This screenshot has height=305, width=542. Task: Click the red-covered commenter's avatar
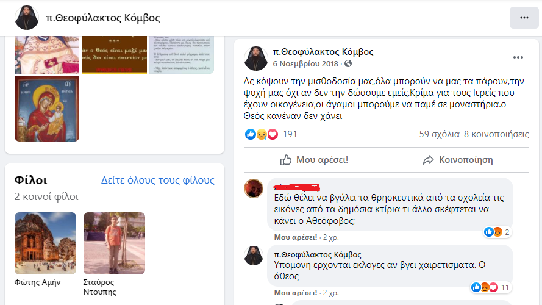click(x=254, y=188)
